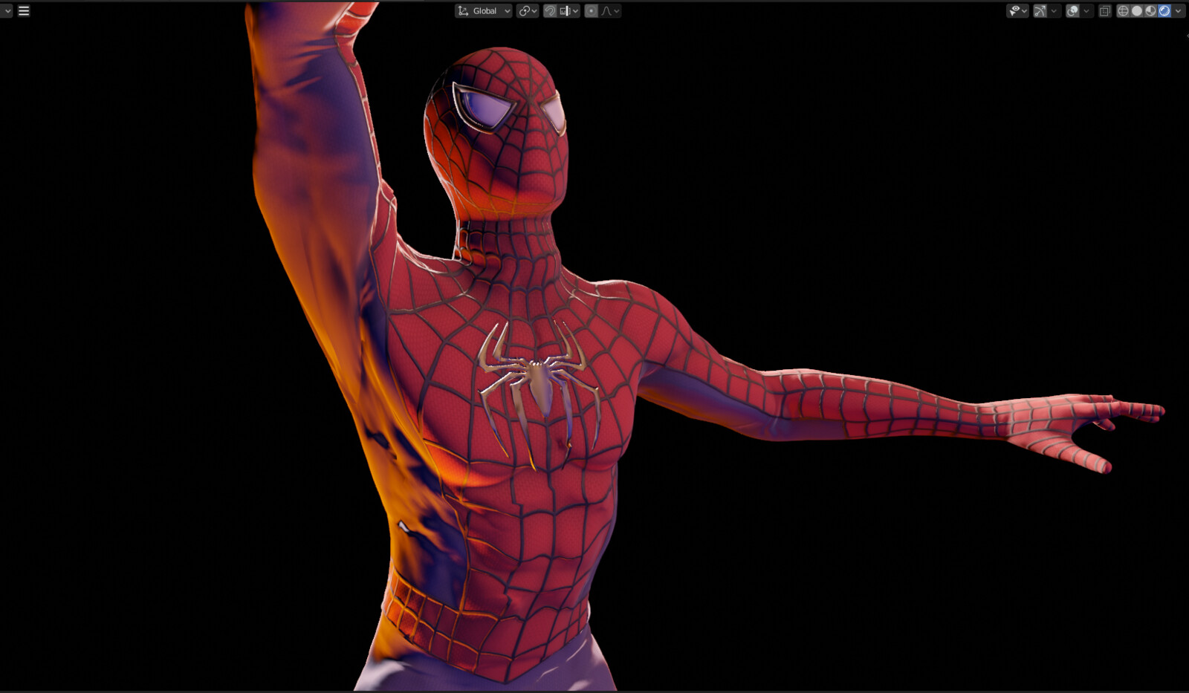
Task: Expand the editor mode dropdown arrow at left
Action: (x=7, y=11)
